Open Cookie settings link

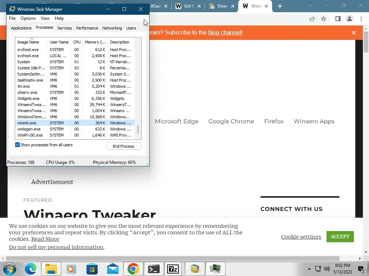[301, 237]
